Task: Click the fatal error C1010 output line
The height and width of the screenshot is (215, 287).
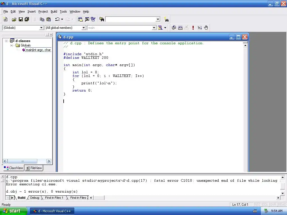Action: 143,181
